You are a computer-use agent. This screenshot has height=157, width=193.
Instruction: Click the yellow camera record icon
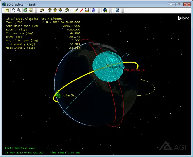point(31,11)
